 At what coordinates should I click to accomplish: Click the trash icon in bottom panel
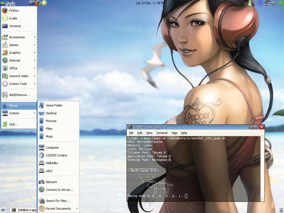281,210
